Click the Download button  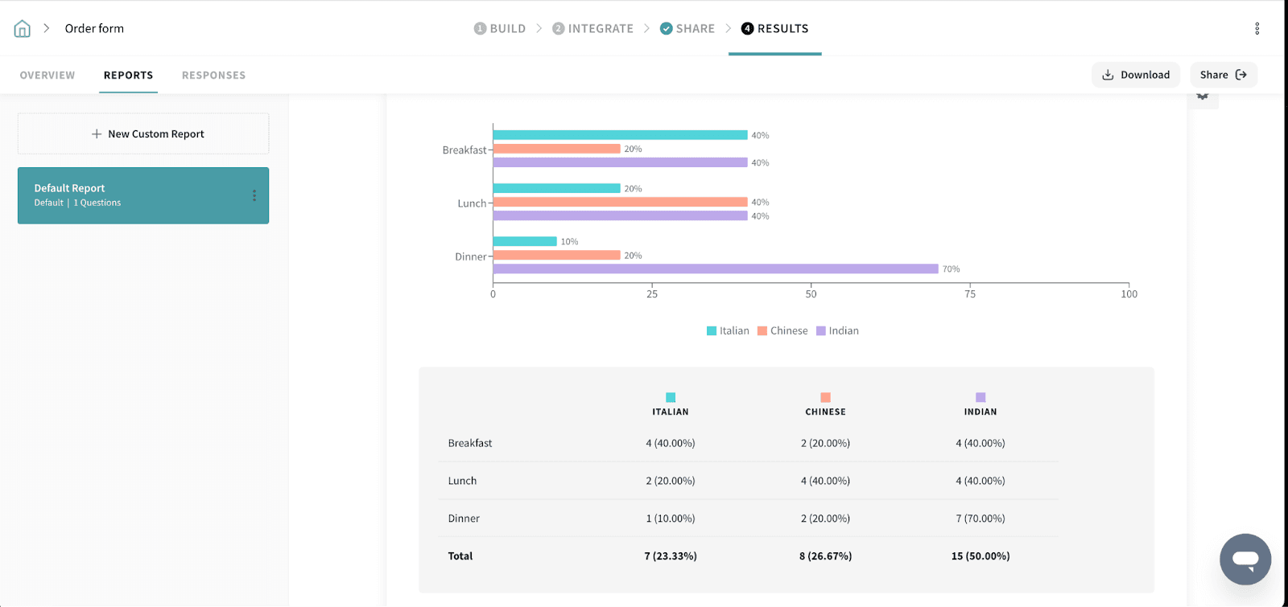[x=1135, y=75]
